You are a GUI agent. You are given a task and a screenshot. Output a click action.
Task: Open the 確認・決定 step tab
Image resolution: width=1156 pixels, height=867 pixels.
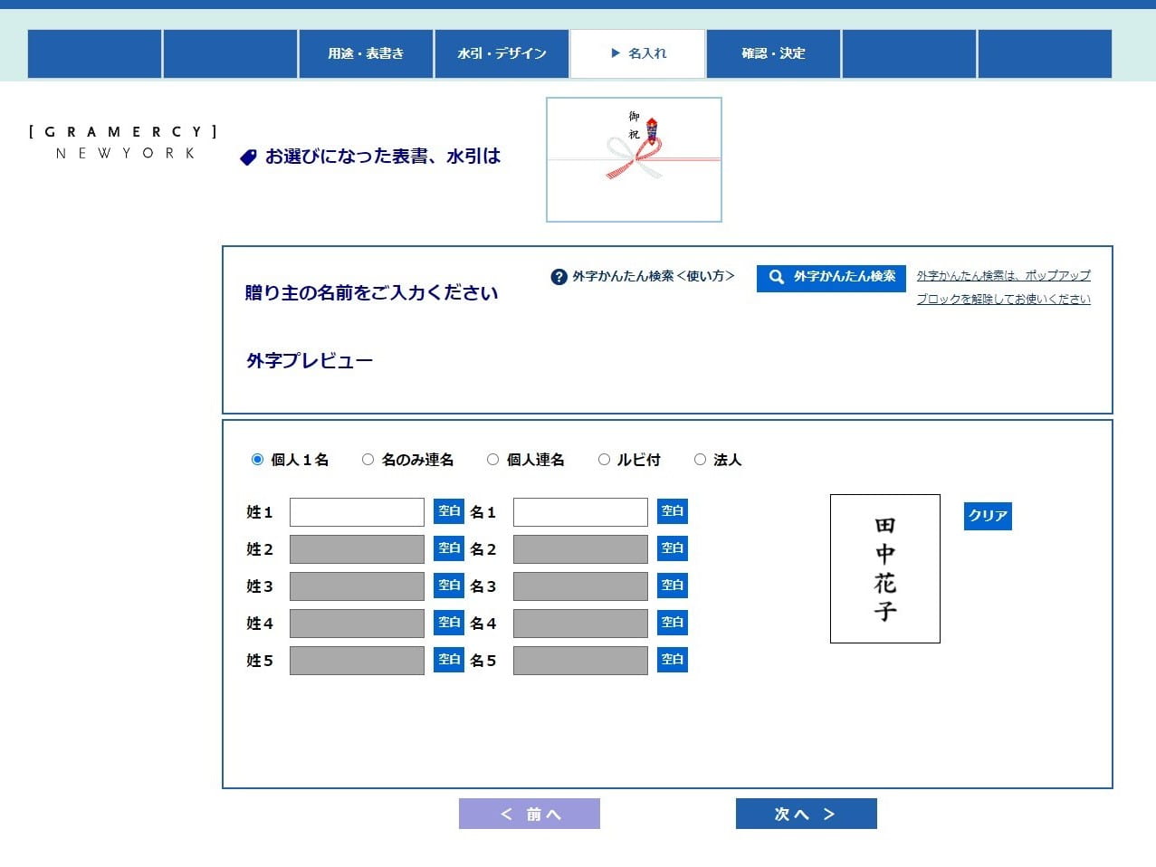(x=773, y=53)
